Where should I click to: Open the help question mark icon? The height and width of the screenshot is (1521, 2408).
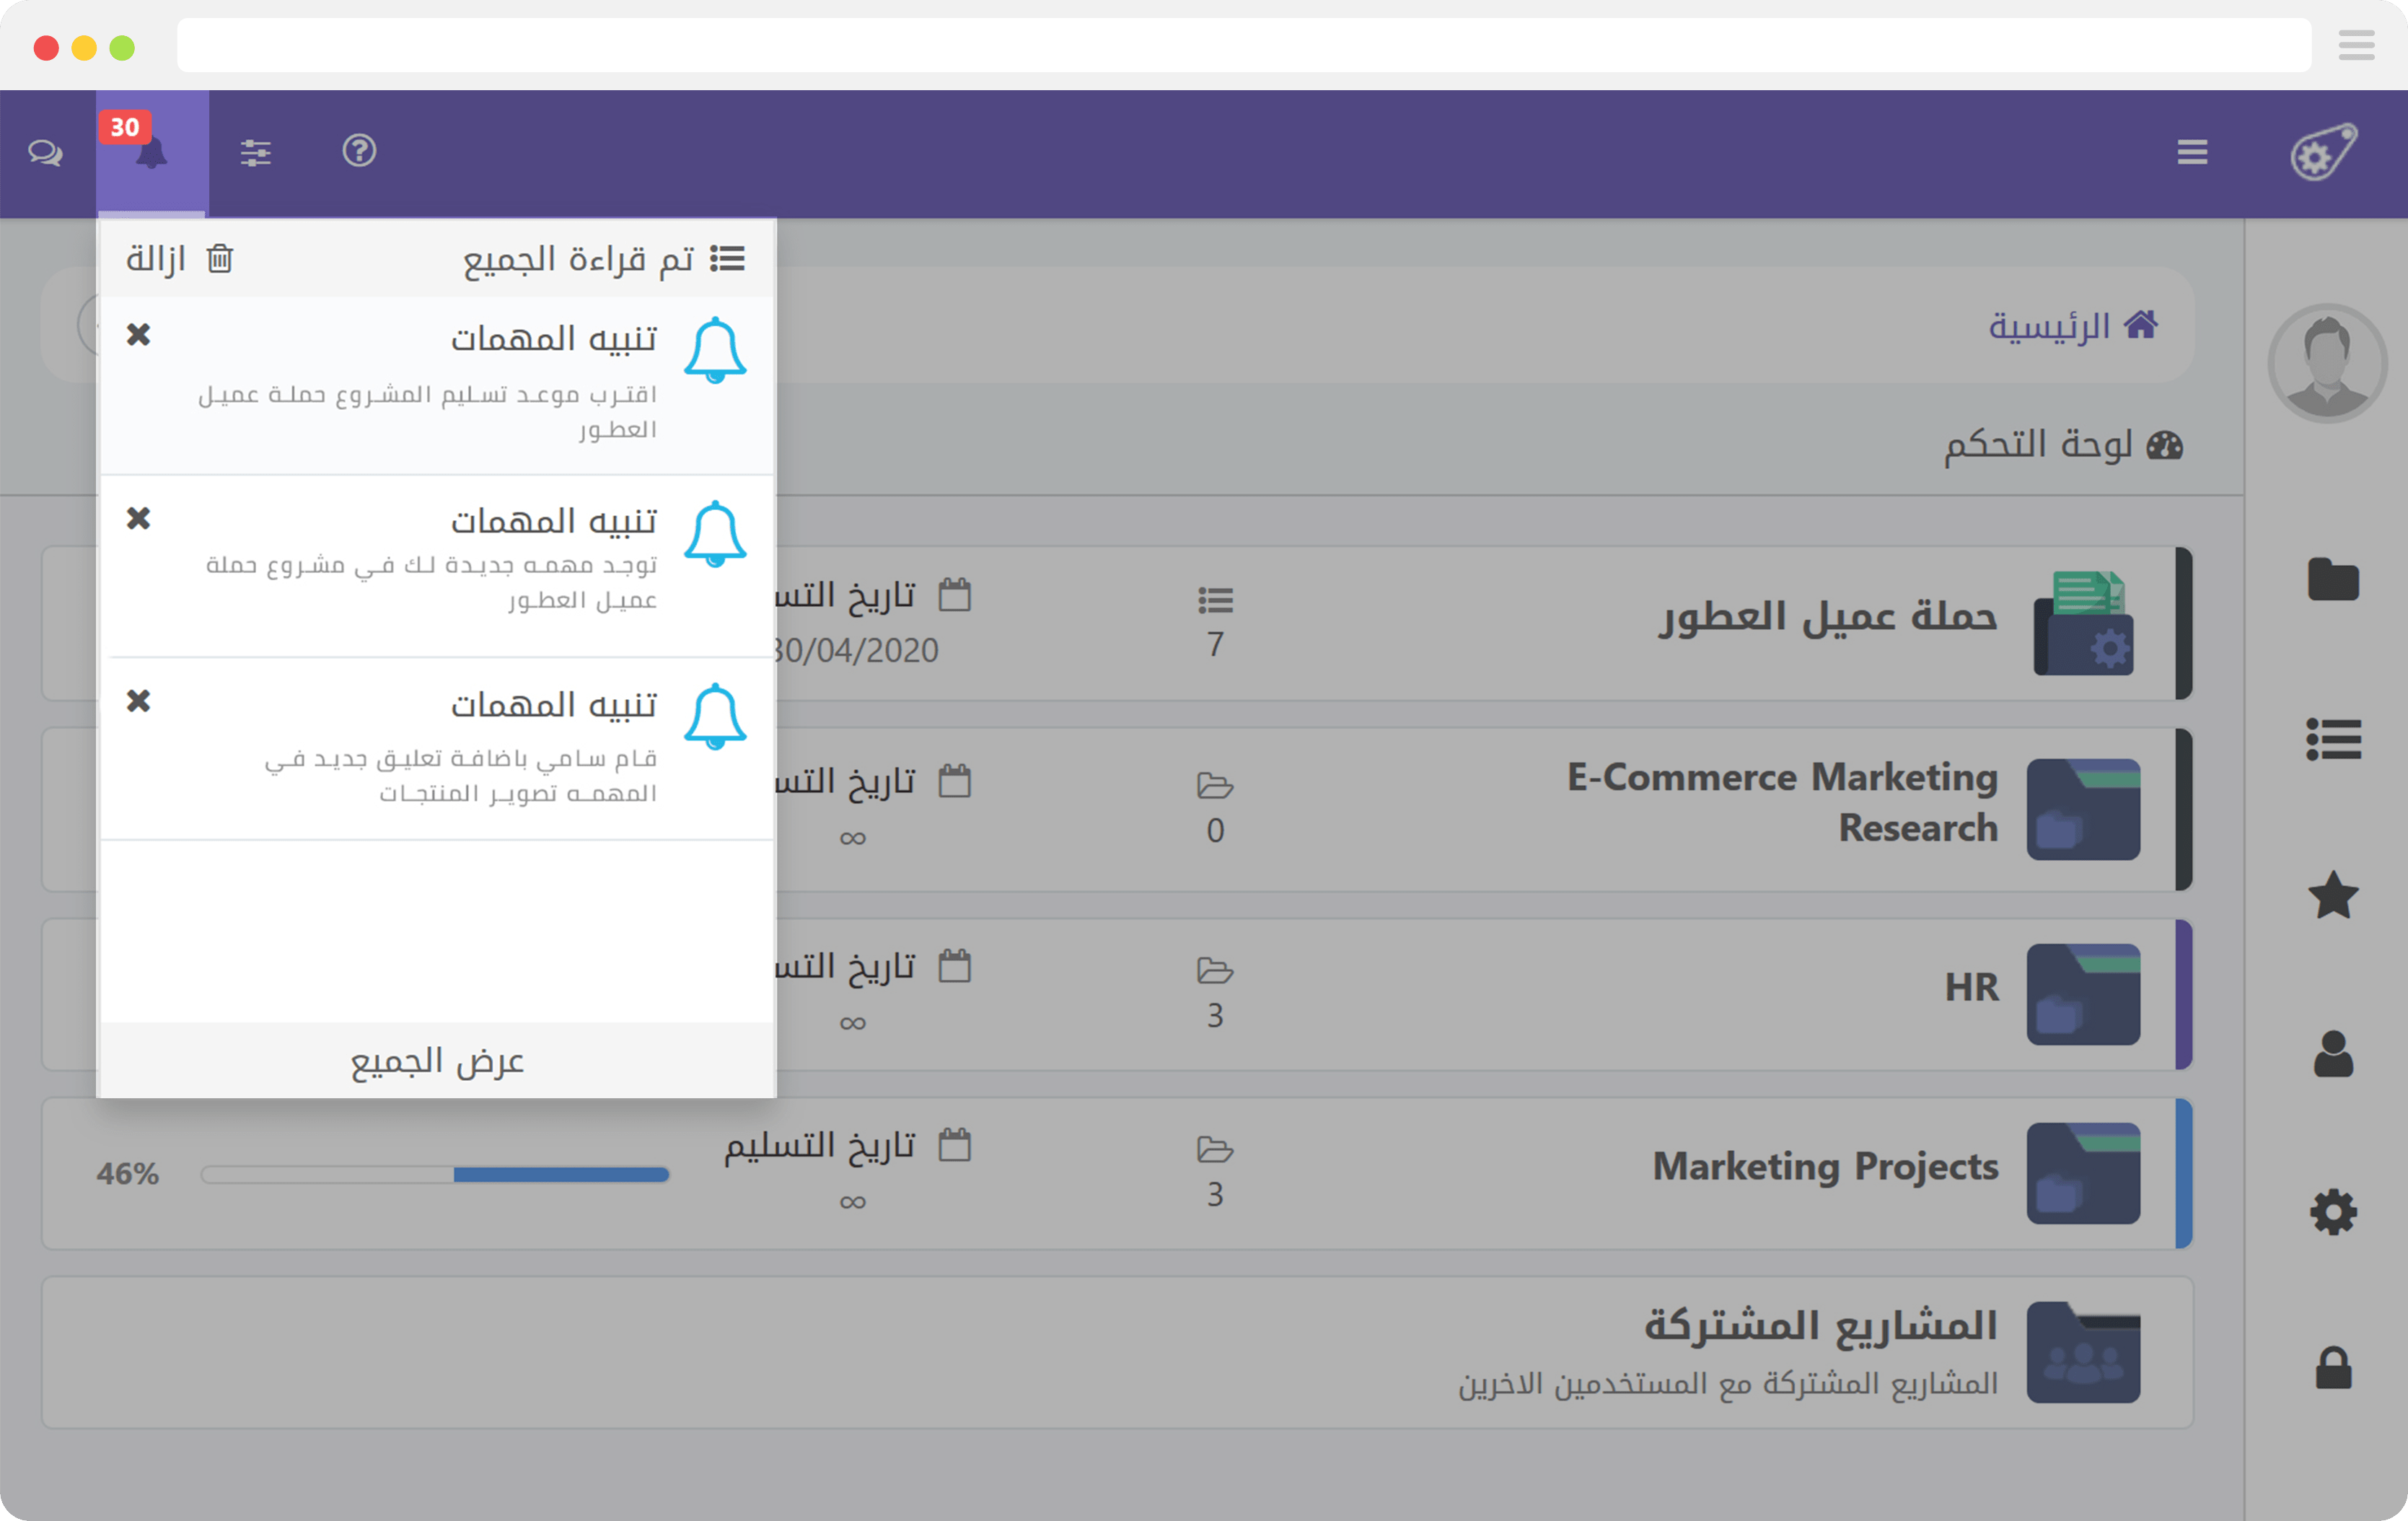358,153
